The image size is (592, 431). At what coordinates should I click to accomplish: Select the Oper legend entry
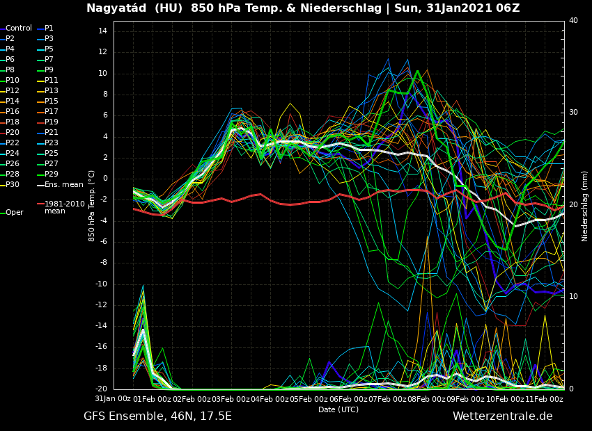[x=14, y=213]
